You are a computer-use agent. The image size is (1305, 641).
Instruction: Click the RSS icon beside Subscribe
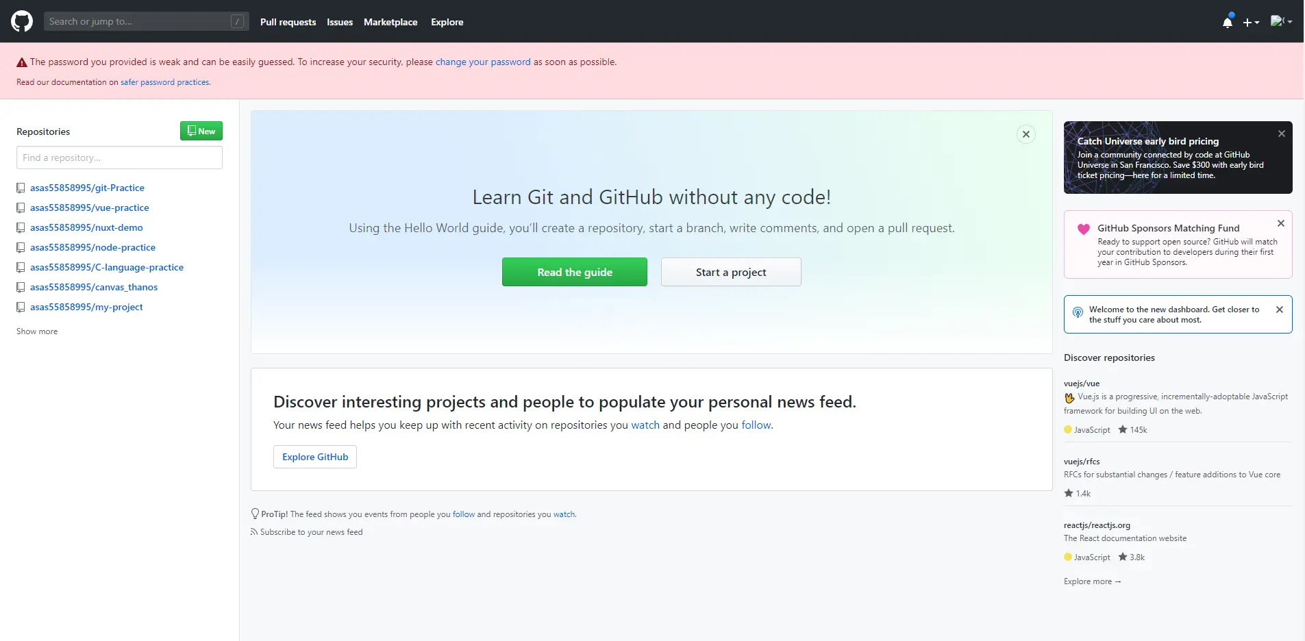[254, 532]
